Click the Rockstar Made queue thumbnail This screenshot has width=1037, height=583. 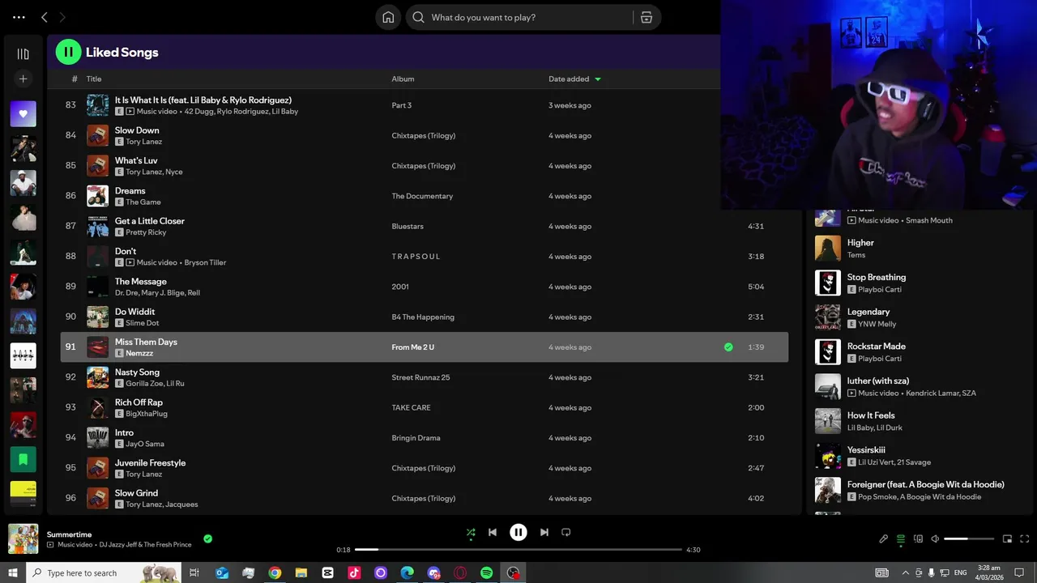(x=828, y=352)
